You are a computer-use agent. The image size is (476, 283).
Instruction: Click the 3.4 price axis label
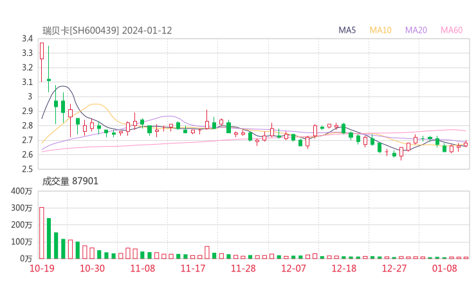pyautogui.click(x=27, y=39)
